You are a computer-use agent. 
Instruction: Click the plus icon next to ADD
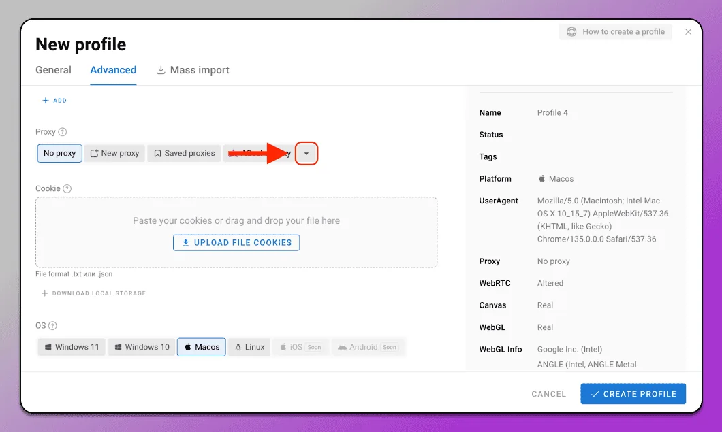click(x=45, y=100)
